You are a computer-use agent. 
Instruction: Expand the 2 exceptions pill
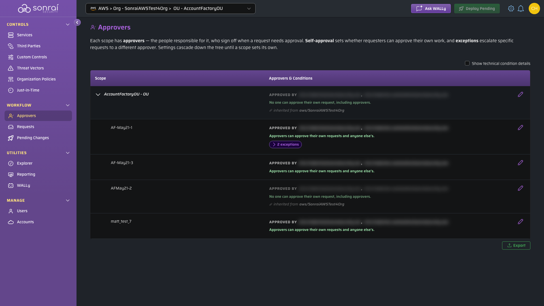(x=285, y=144)
